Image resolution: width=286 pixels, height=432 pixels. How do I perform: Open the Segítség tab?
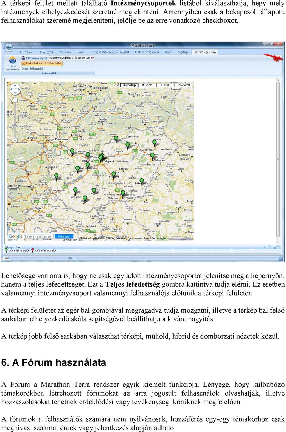coord(183,52)
